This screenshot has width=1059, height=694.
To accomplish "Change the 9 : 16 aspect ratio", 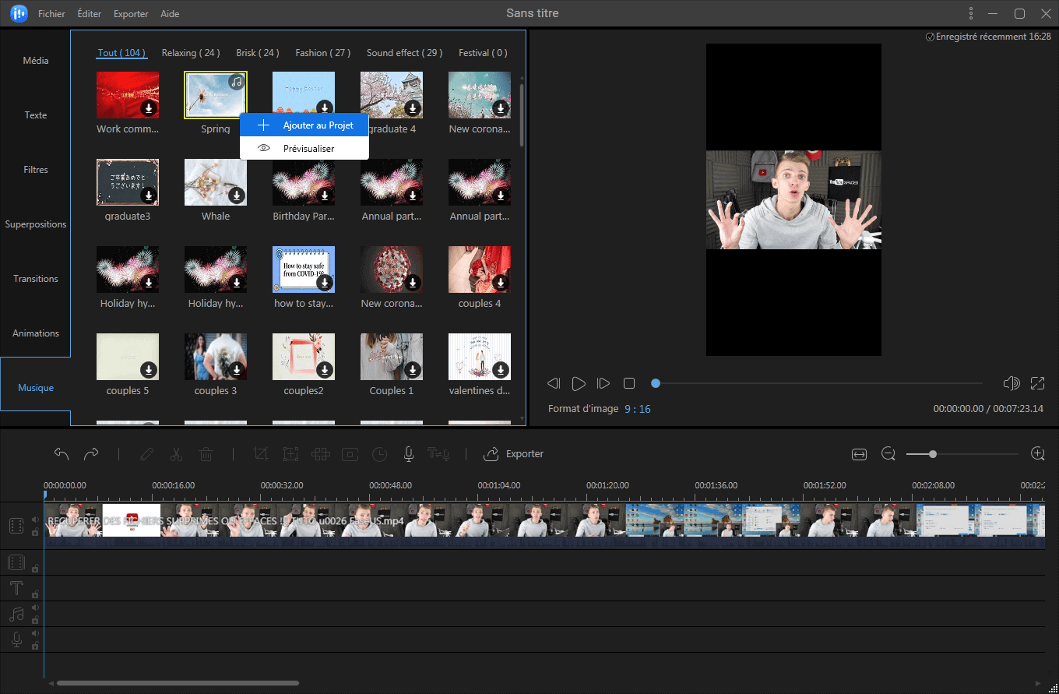I will (x=637, y=409).
